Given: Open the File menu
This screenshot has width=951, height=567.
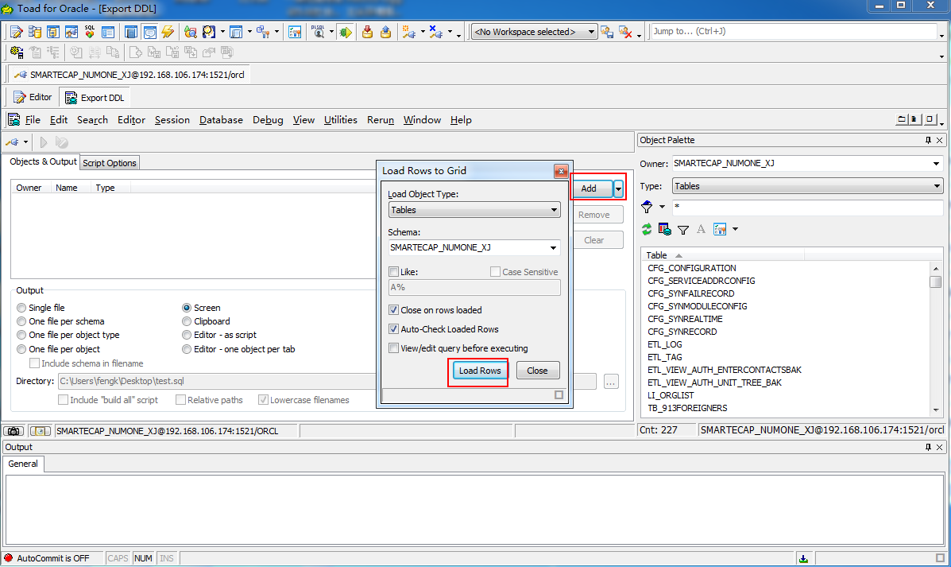Looking at the screenshot, I should pos(33,120).
